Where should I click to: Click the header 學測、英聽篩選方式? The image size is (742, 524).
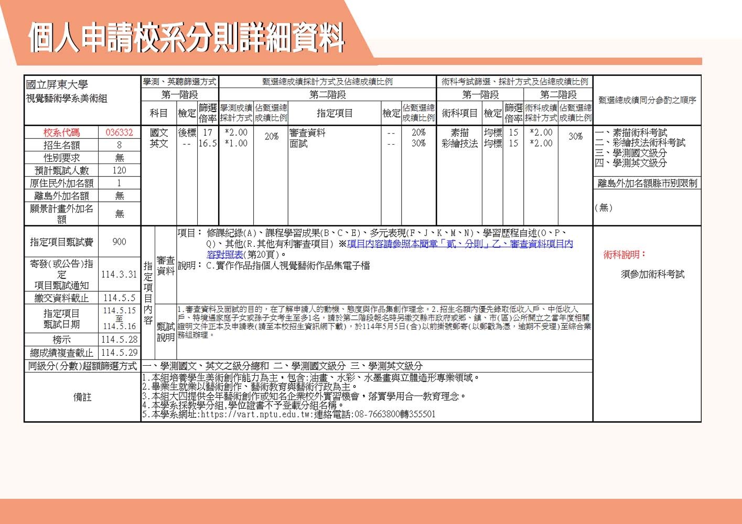179,82
